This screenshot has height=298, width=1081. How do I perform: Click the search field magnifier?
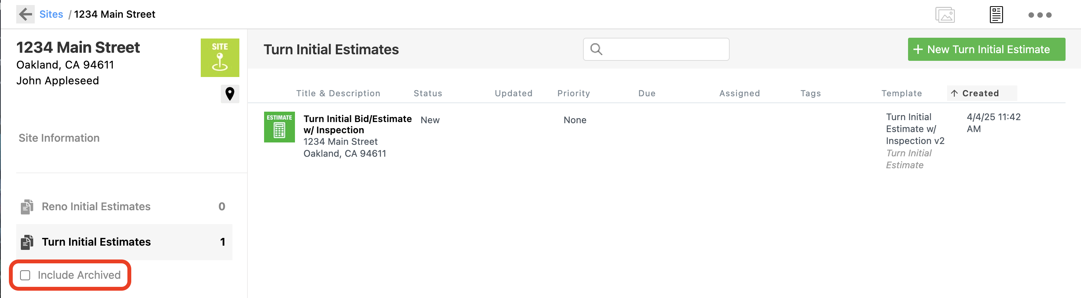596,49
